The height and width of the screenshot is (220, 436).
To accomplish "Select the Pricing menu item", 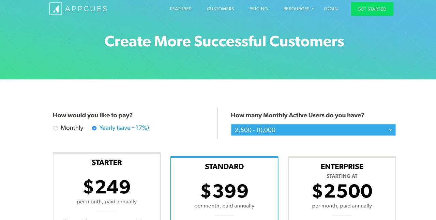I will pyautogui.click(x=258, y=9).
